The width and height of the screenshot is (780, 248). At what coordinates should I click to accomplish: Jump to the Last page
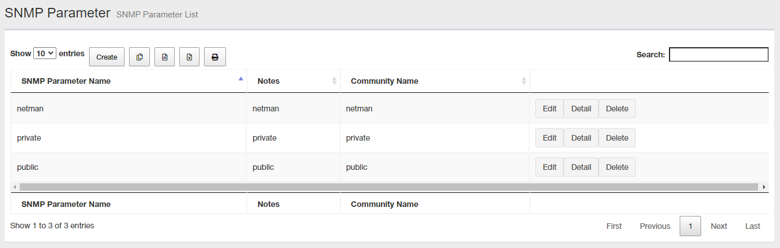pos(752,226)
